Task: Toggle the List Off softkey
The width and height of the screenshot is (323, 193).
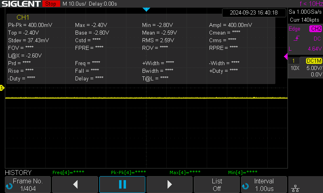Action: coord(217,184)
